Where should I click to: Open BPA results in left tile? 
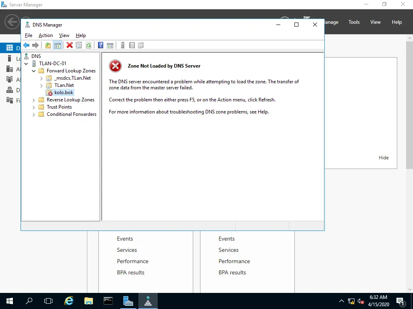pos(131,272)
